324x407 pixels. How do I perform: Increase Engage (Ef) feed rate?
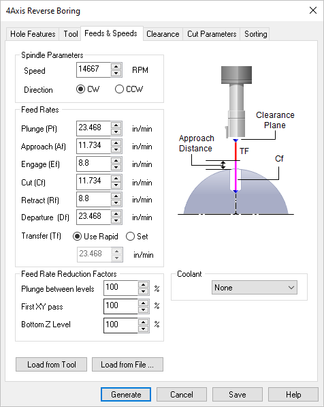116,161
